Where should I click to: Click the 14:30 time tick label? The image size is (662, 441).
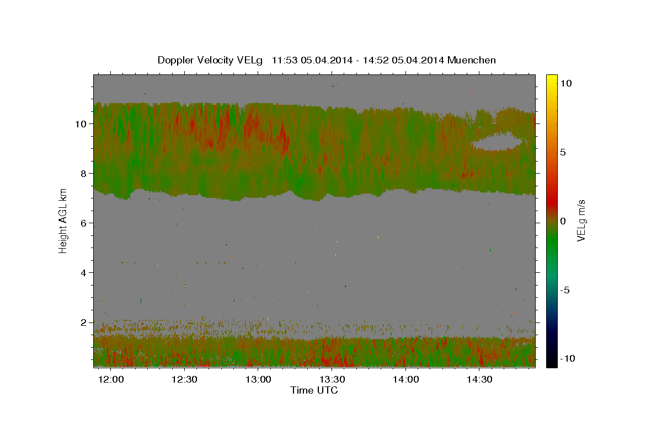(x=480, y=380)
